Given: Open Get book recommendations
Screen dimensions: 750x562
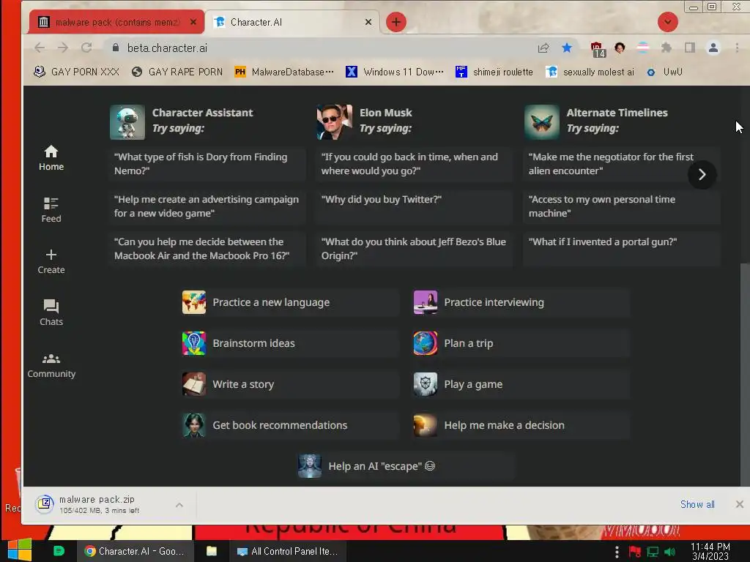Looking at the screenshot, I should pyautogui.click(x=290, y=425).
